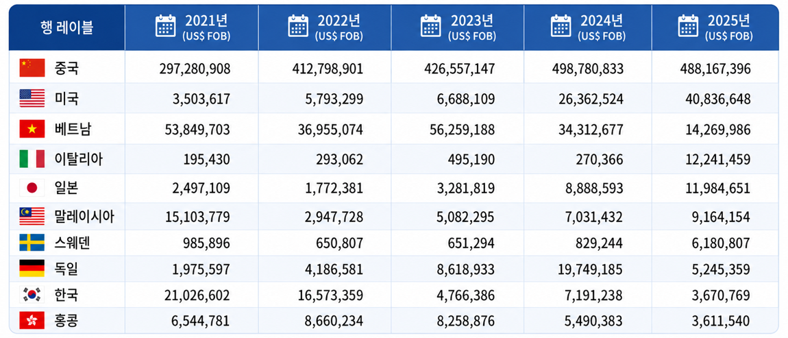788x338 pixels.
Task: Click the calendar icon beside 2021년
Action: (x=165, y=26)
